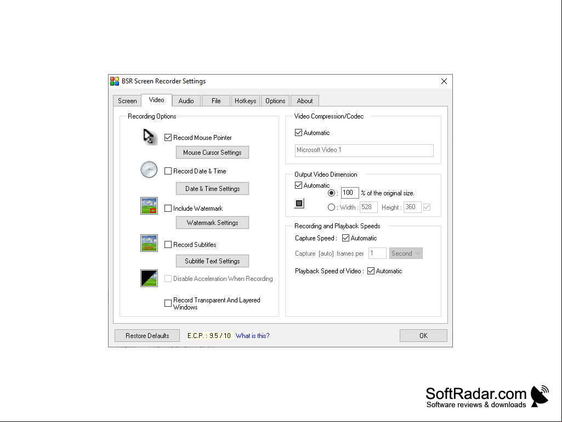This screenshot has width=562, height=422.
Task: Confirm settings with OK button
Action: pos(423,335)
